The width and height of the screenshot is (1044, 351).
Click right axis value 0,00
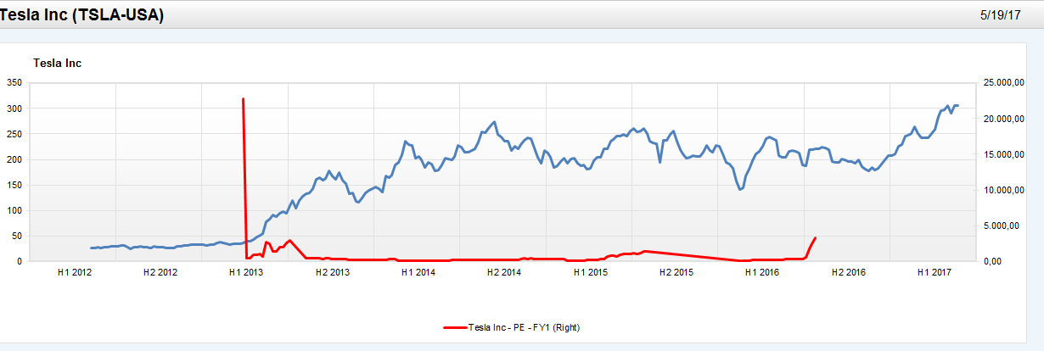[x=992, y=261]
